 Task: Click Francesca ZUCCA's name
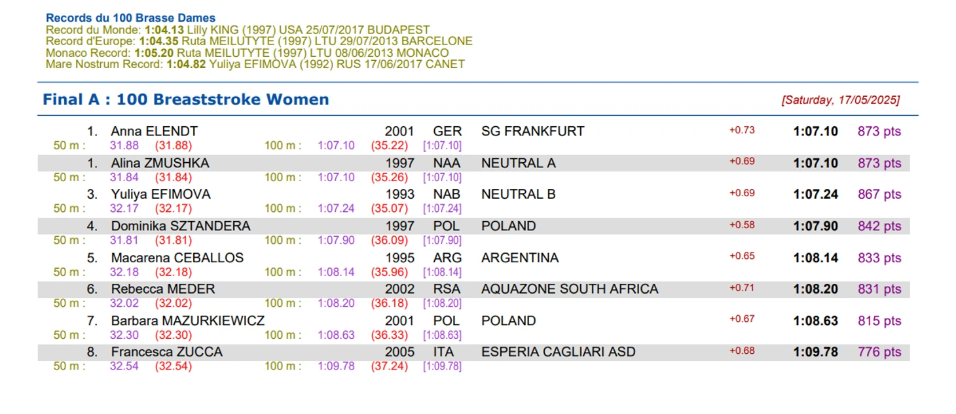point(166,352)
